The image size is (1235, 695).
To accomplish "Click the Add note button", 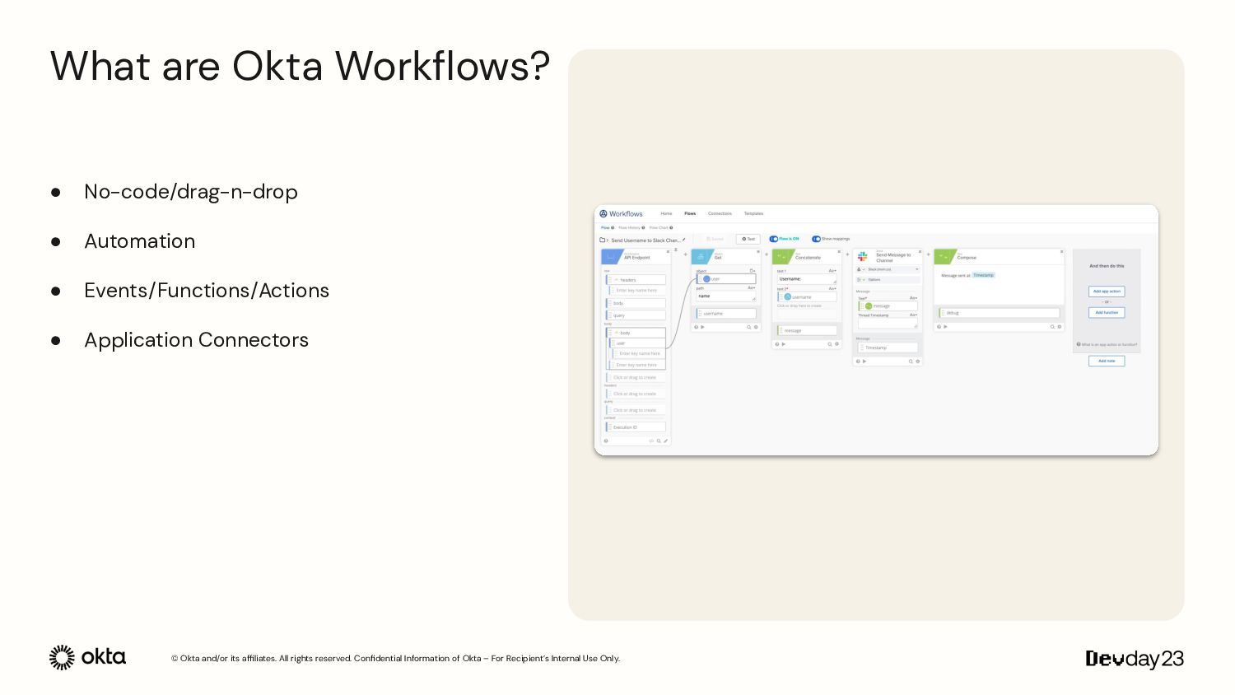I will (1107, 361).
